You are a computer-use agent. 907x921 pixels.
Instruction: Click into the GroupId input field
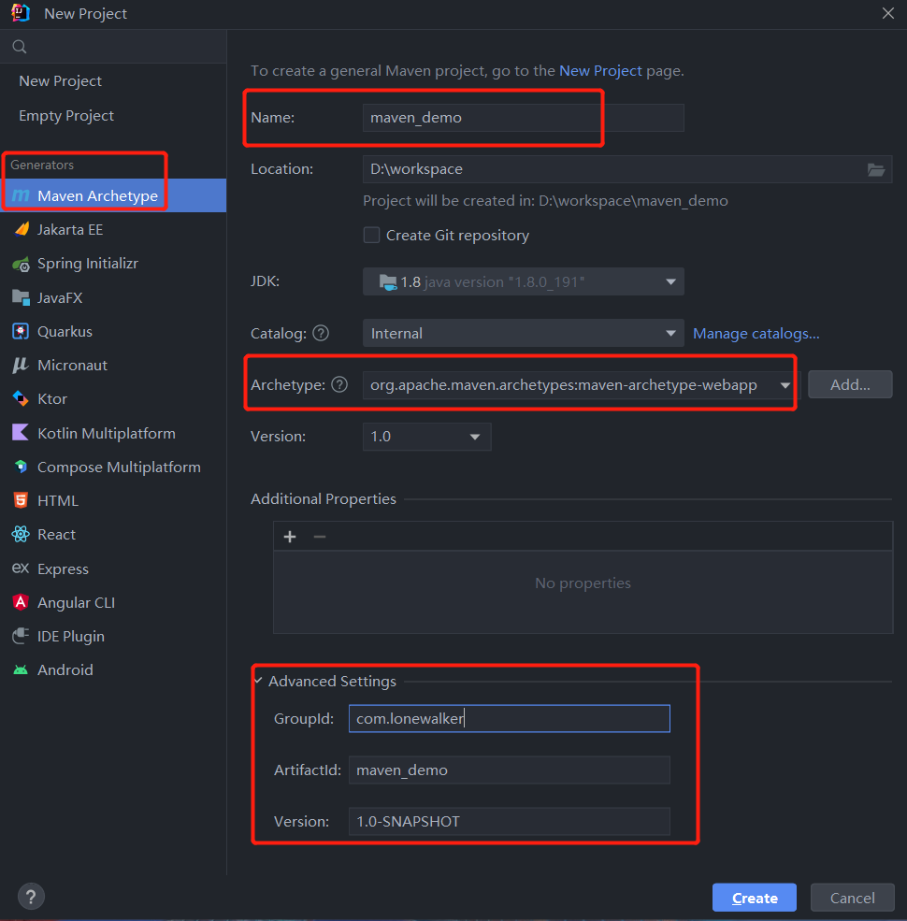point(509,718)
